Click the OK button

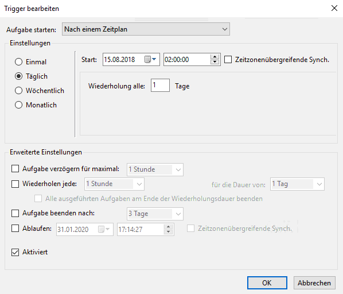pyautogui.click(x=267, y=283)
